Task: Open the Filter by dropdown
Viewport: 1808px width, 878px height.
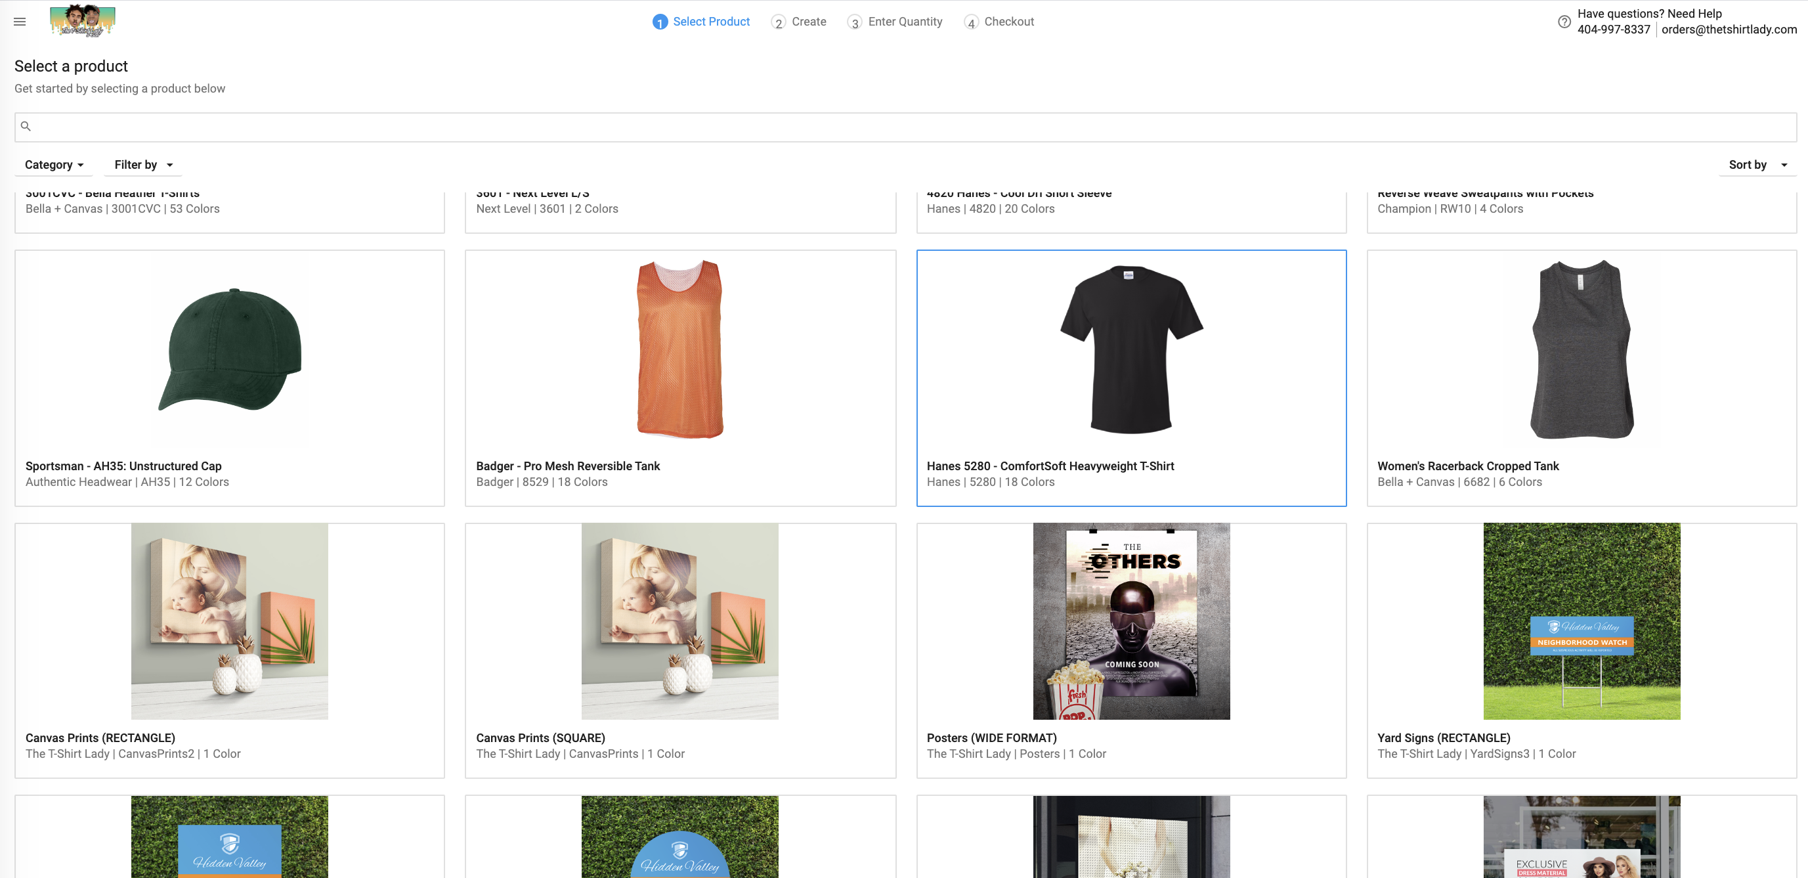Action: pyautogui.click(x=143, y=165)
